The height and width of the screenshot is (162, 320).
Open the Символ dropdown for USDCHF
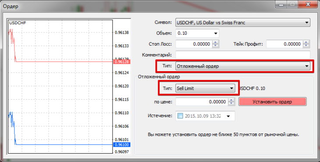tap(243, 22)
